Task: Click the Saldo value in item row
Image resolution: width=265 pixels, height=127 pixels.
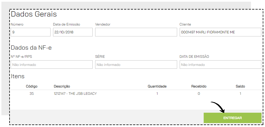Action: [x=240, y=94]
